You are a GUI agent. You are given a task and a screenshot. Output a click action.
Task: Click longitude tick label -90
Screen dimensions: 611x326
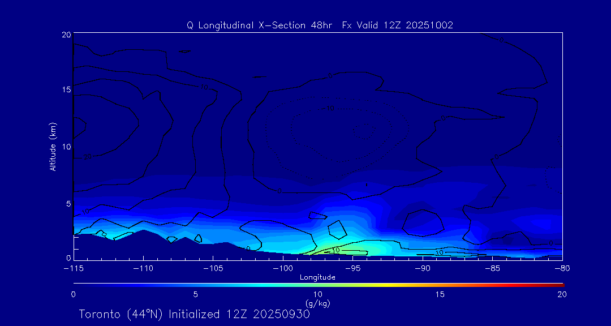[423, 268]
